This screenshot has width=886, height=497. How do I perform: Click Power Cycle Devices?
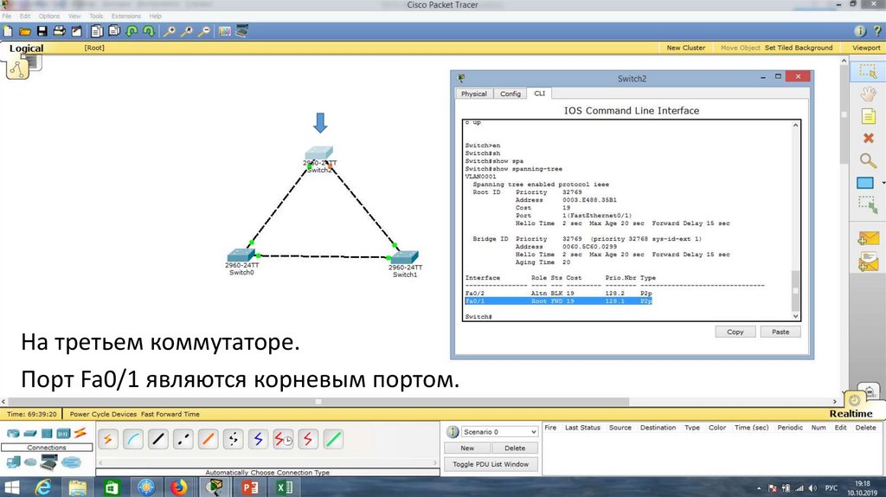click(104, 414)
